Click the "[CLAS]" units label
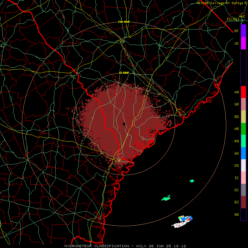The height and width of the screenshot is (248, 248). point(233,19)
